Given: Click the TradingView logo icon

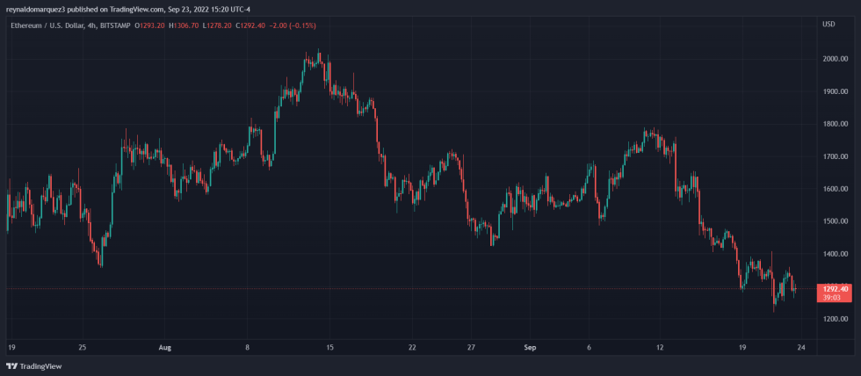Looking at the screenshot, I should pos(11,365).
